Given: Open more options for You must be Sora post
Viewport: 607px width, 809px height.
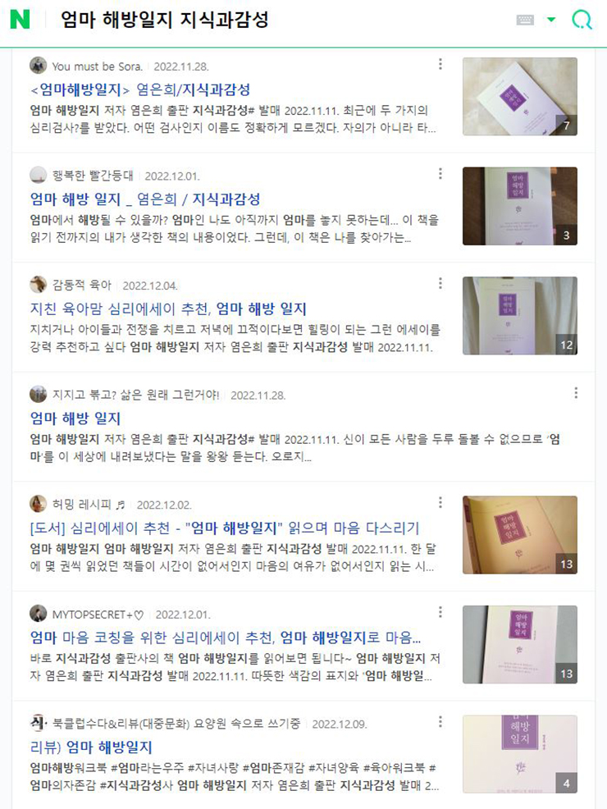Looking at the screenshot, I should [440, 64].
